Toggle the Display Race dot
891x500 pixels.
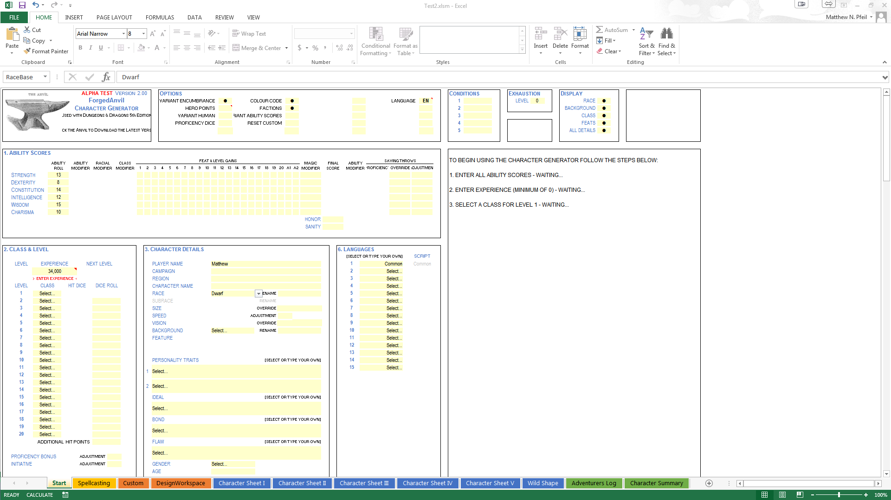click(604, 101)
